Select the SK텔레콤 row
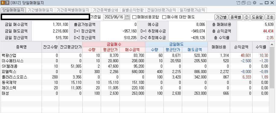 (135, 66)
